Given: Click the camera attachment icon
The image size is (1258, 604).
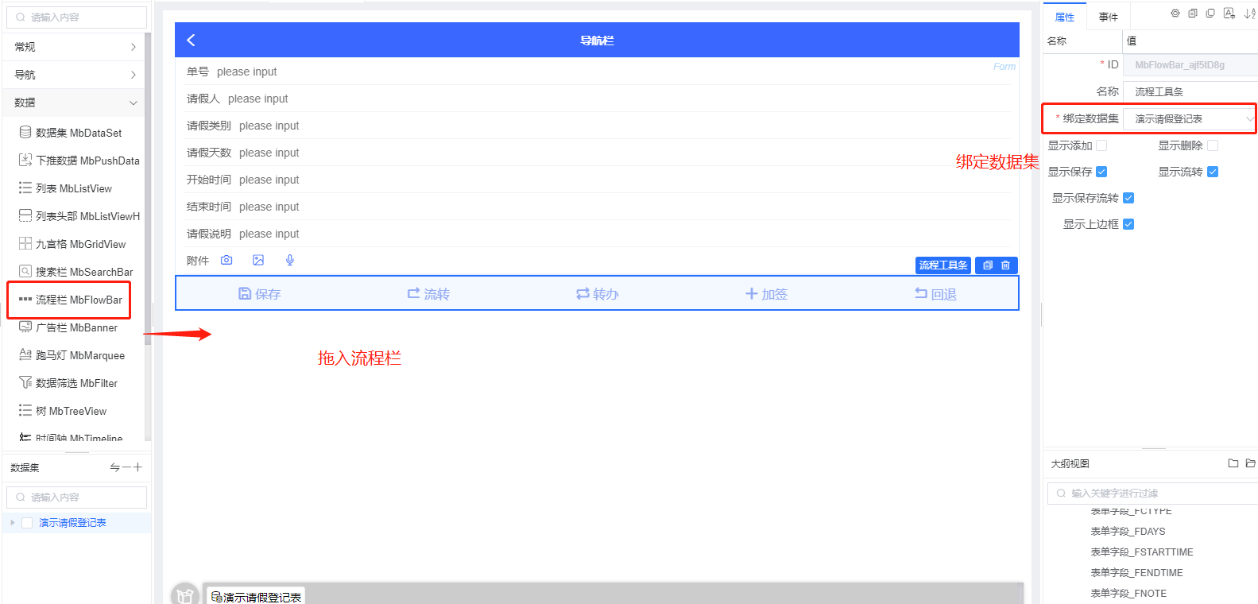Looking at the screenshot, I should pos(226,260).
